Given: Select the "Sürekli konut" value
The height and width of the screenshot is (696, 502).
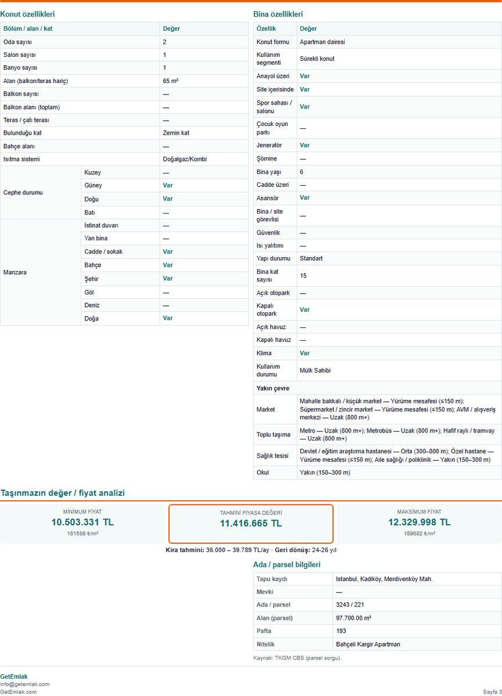Looking at the screenshot, I should coord(317,59).
